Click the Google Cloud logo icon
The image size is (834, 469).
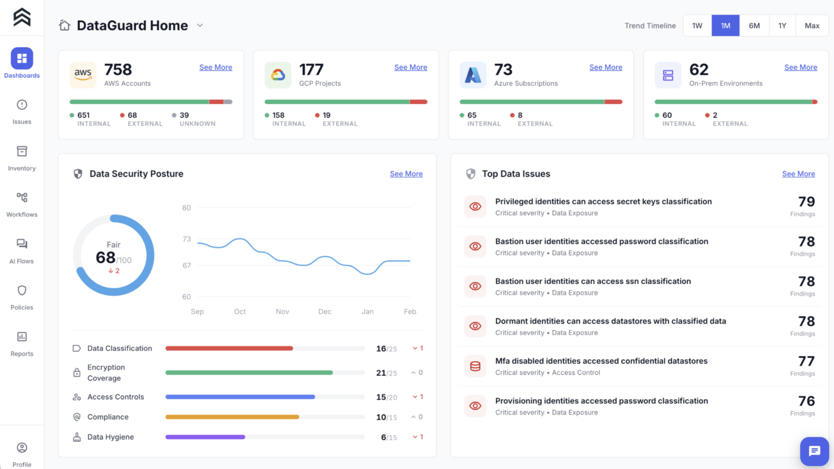point(278,75)
